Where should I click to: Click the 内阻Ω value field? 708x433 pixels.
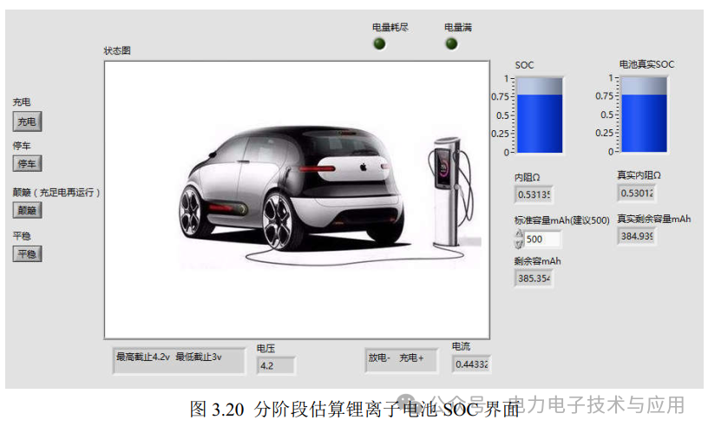click(534, 194)
